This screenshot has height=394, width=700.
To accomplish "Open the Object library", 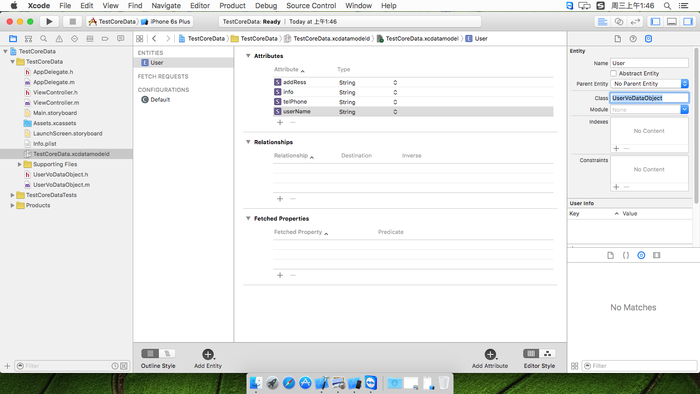I will 641,255.
